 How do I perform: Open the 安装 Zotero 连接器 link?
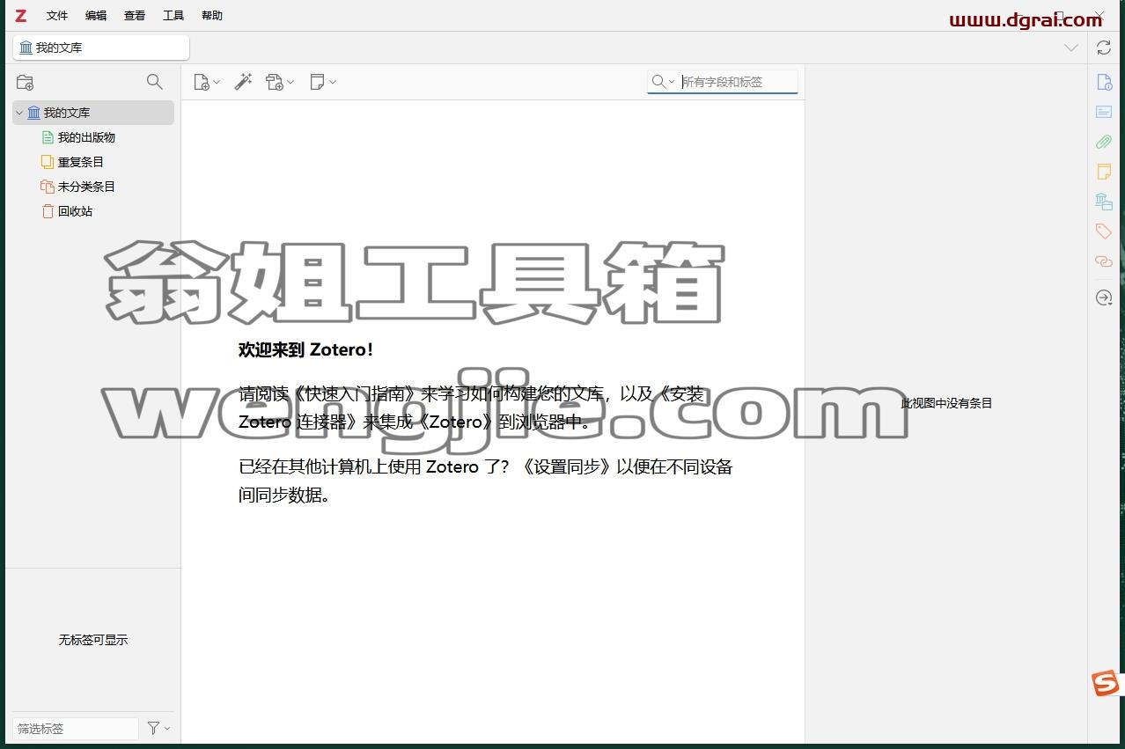(x=472, y=408)
